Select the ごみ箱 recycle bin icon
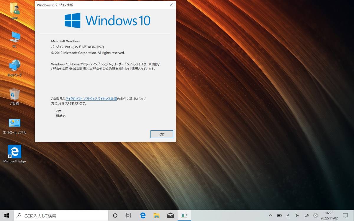This screenshot has width=354, height=221. click(14, 97)
